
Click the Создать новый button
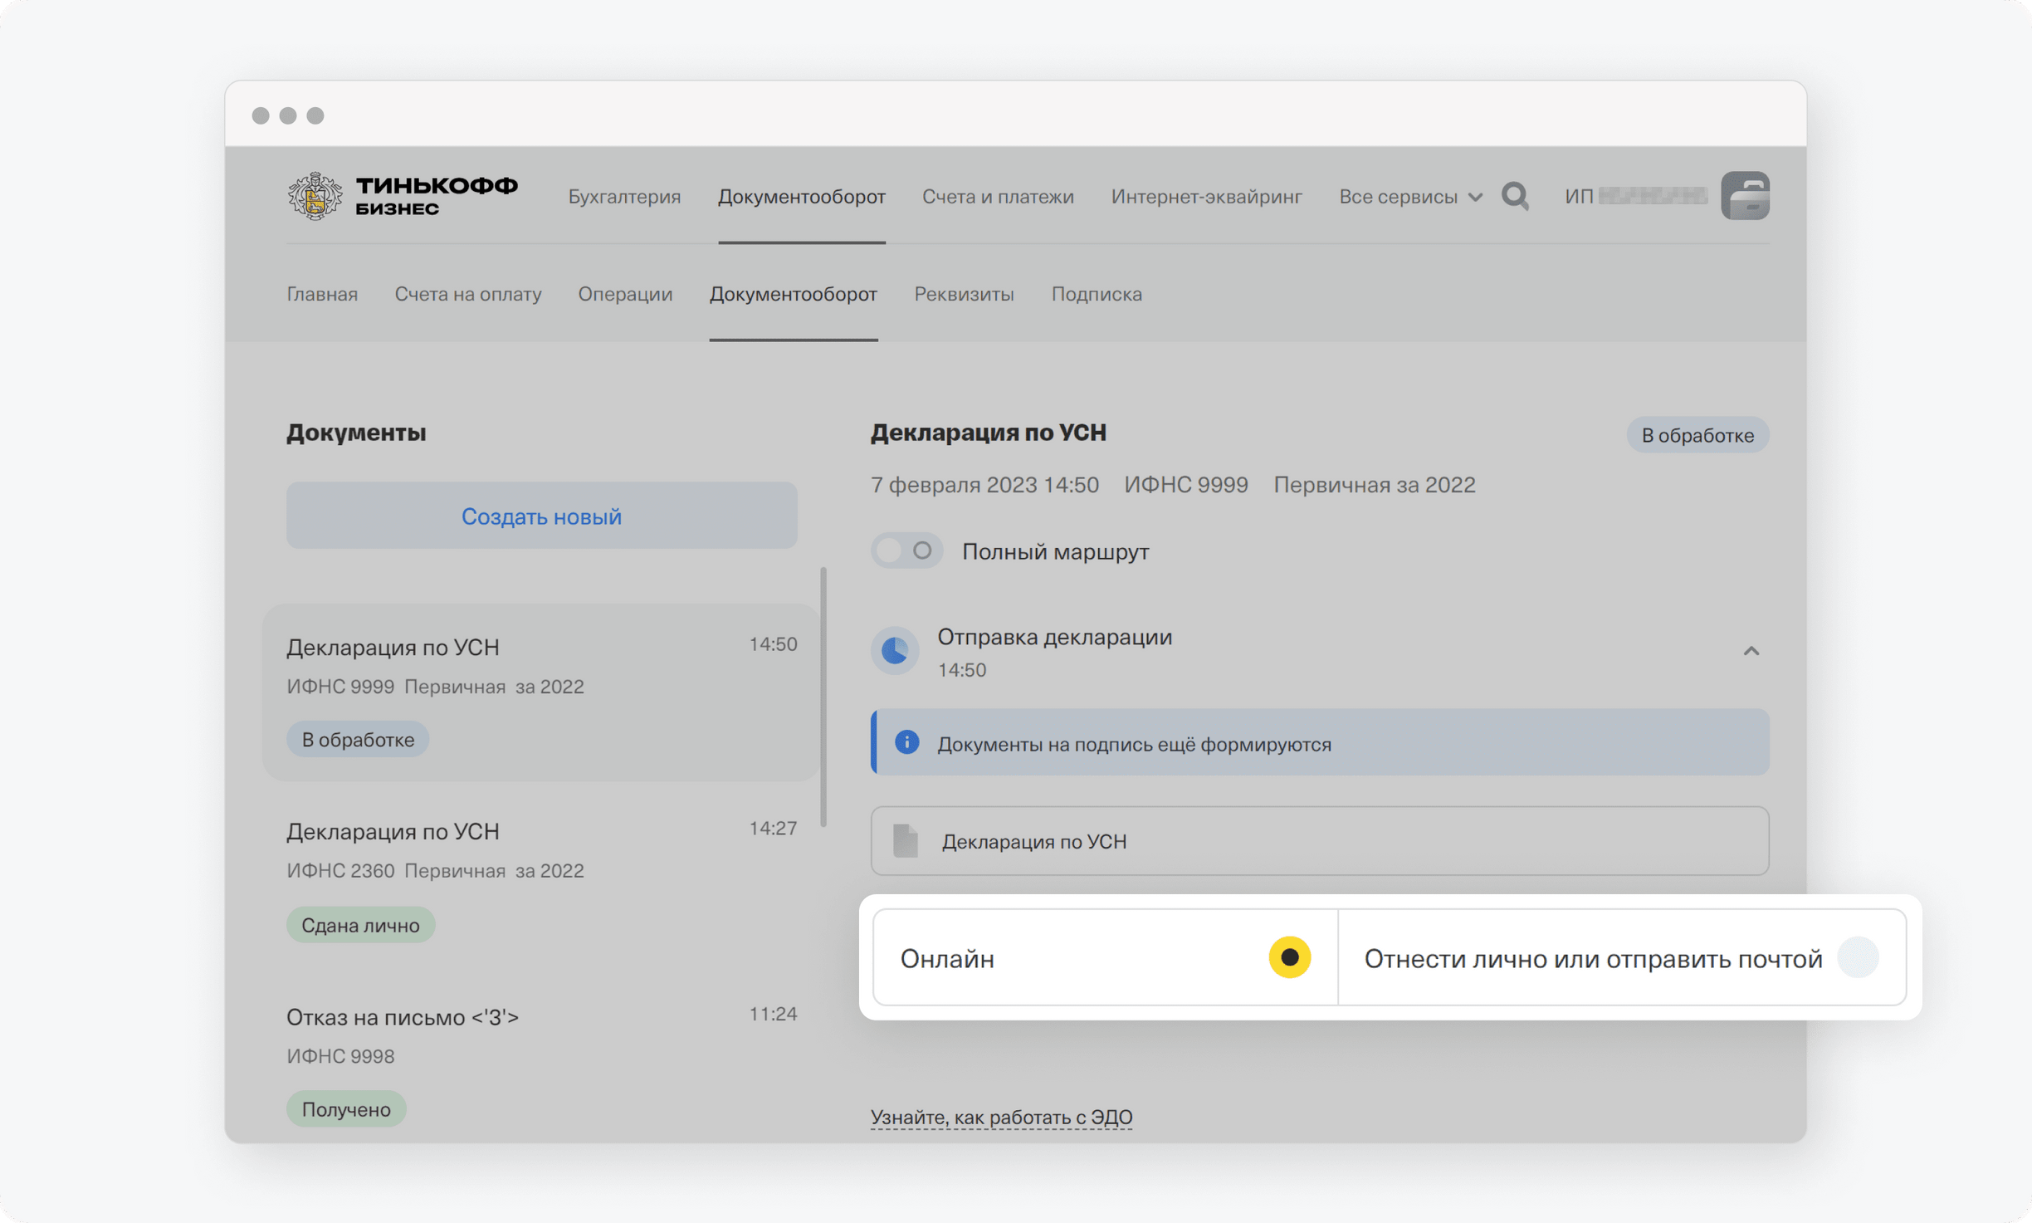[x=540, y=516]
